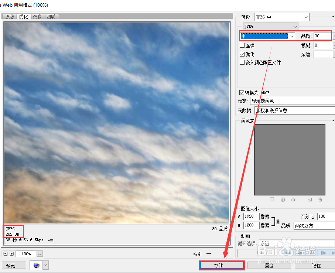Switch to the 四联 tab
This screenshot has height=273, width=335.
(x=51, y=17)
